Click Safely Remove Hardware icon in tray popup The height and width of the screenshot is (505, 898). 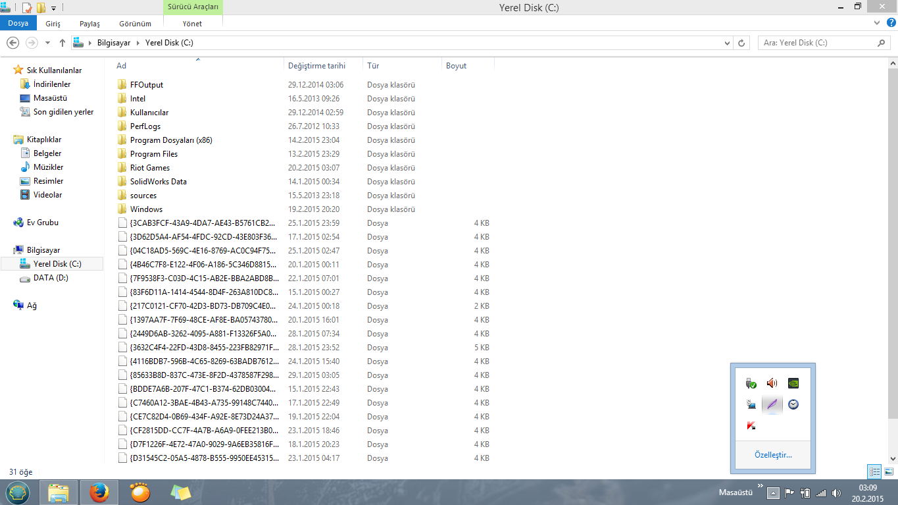751,383
